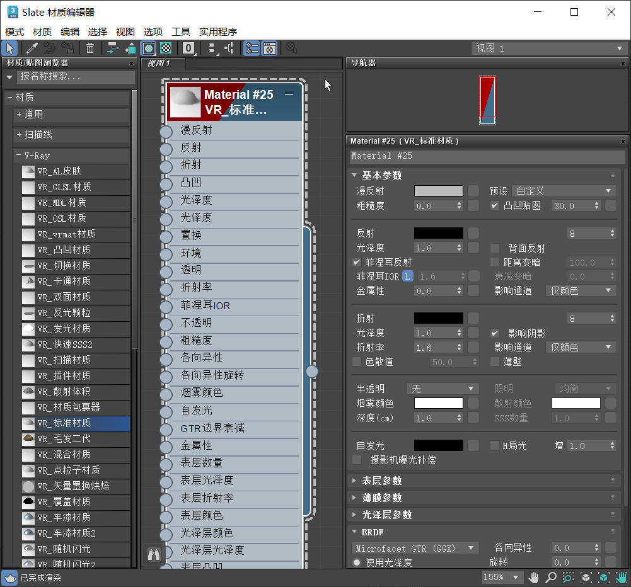The height and width of the screenshot is (587, 631).
Task: Click the zoom extents cube icon
Action: pos(586,578)
